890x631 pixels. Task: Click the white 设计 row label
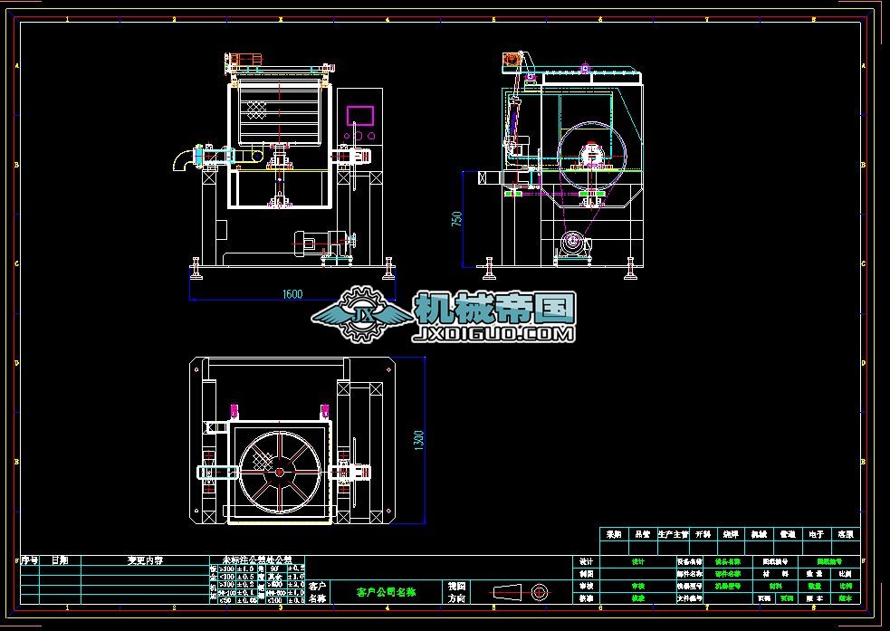pyautogui.click(x=587, y=562)
